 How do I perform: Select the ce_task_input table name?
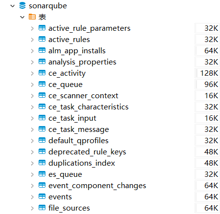pos(72,118)
